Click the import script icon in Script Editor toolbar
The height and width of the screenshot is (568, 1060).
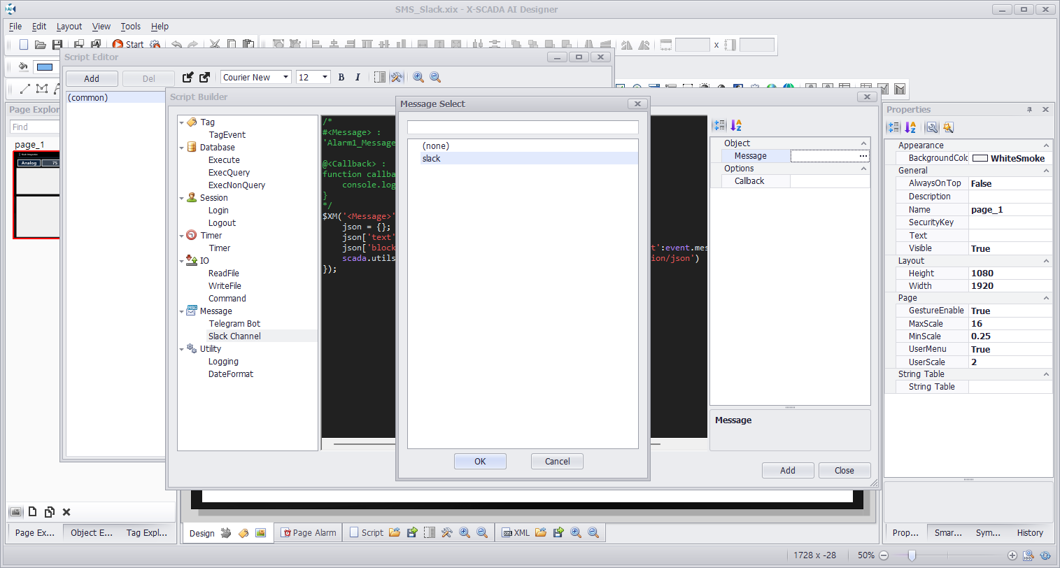pyautogui.click(x=188, y=77)
